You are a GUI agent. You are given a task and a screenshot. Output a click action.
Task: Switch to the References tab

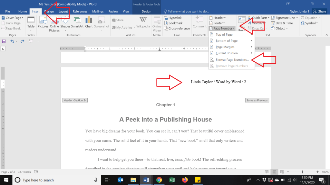pyautogui.click(x=80, y=12)
